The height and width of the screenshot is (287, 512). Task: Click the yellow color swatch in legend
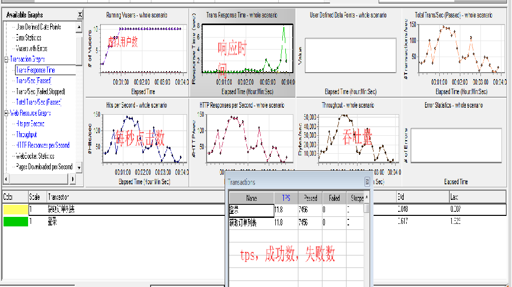click(15, 209)
